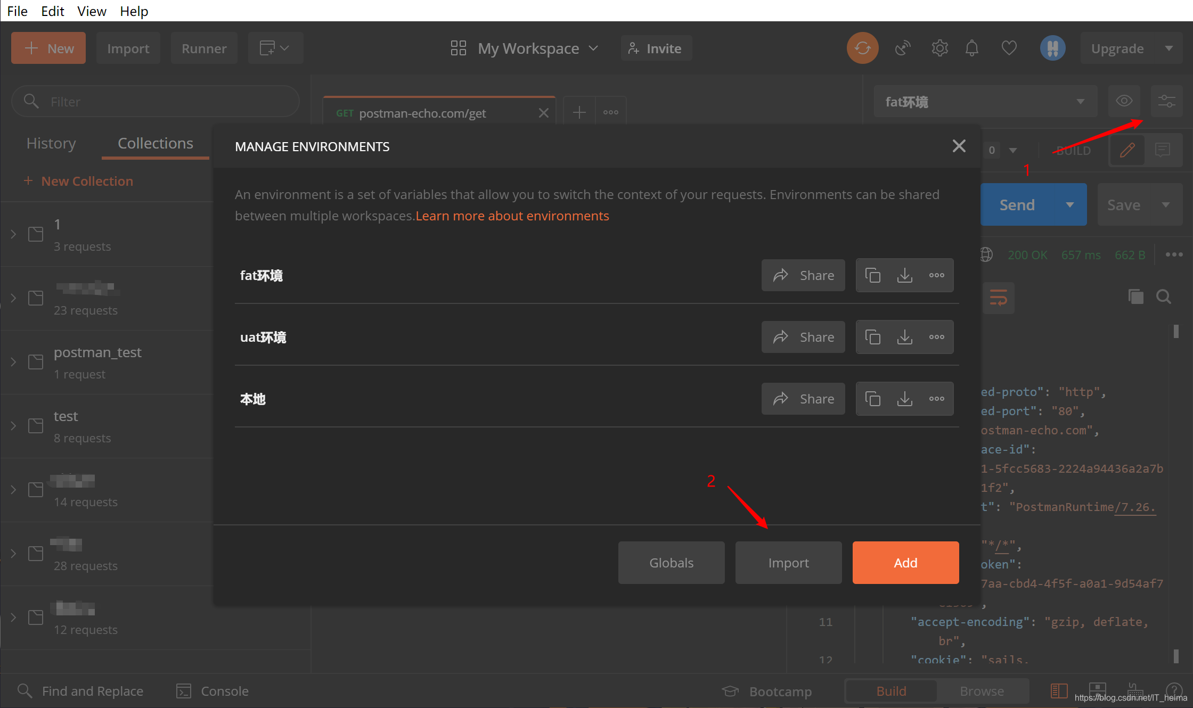The width and height of the screenshot is (1193, 708).
Task: Click the Add environment button
Action: pos(905,563)
